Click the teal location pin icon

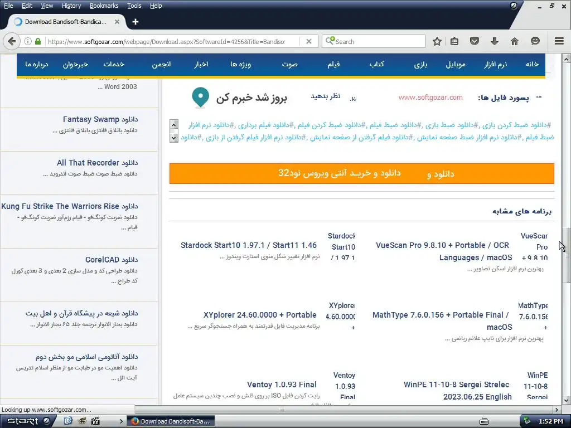(x=200, y=98)
